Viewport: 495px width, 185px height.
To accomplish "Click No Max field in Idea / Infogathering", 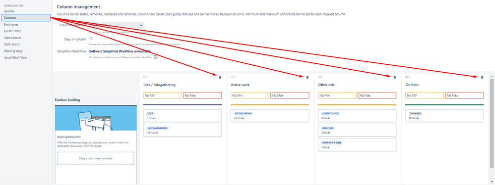I will point(202,95).
